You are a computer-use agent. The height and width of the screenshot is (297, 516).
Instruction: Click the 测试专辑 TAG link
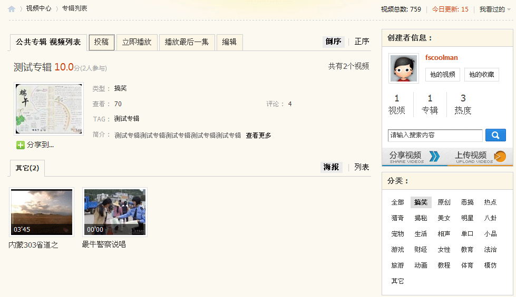coord(126,118)
